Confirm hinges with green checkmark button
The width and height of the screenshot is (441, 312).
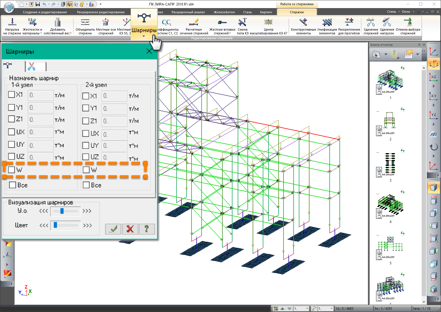[x=113, y=229]
